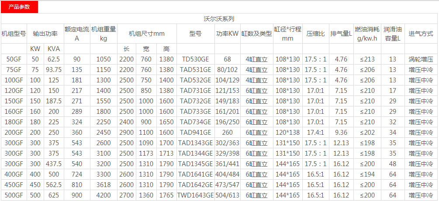The image size is (439, 201).
Task: Select the 2900 length value
Action: point(126,133)
